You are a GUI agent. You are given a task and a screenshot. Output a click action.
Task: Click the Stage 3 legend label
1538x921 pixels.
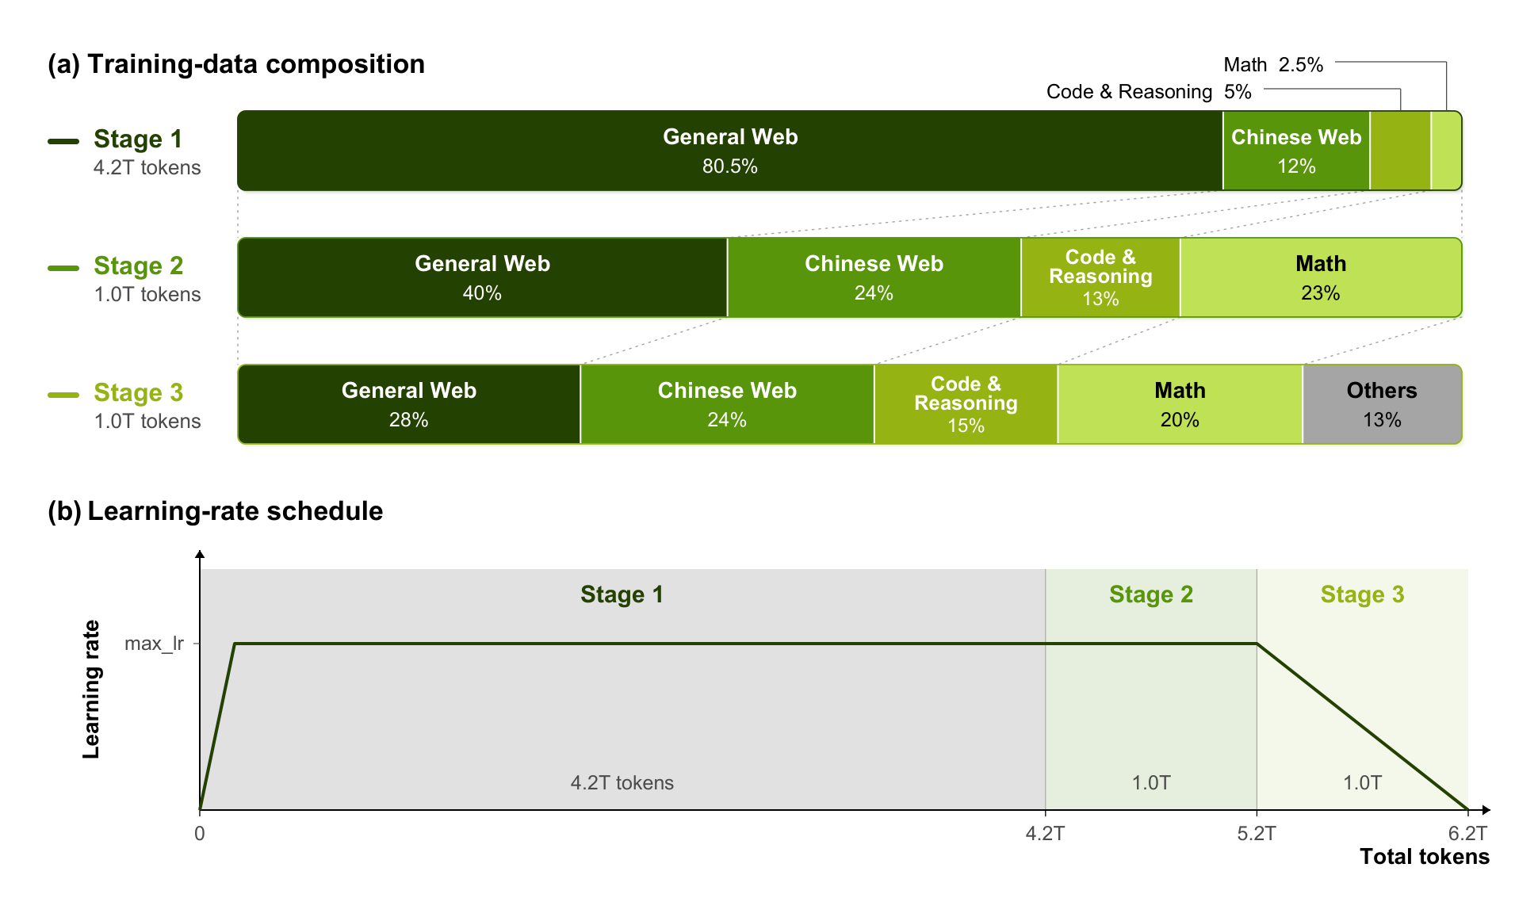point(138,392)
